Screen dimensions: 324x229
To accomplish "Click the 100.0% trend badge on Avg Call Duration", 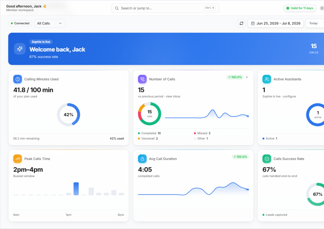I will (x=240, y=157).
